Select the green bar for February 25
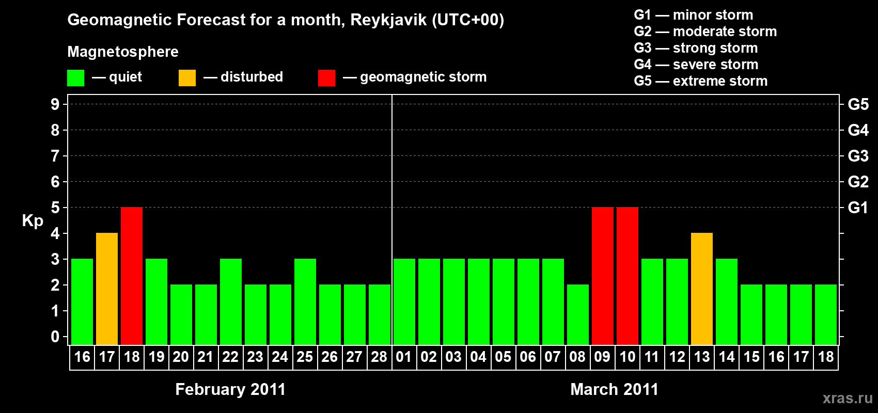Screen dimensions: 878x413 [x=305, y=301]
